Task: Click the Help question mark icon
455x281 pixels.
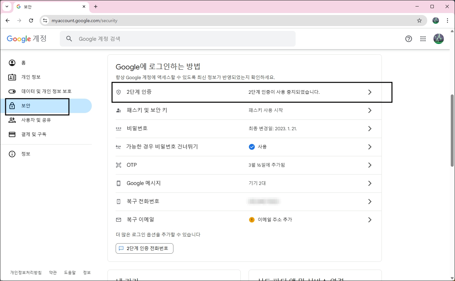Action: point(409,39)
